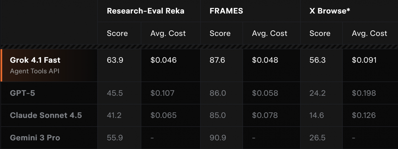
Task: Click Grok's $0.091 X Browse cost
Action: click(364, 60)
